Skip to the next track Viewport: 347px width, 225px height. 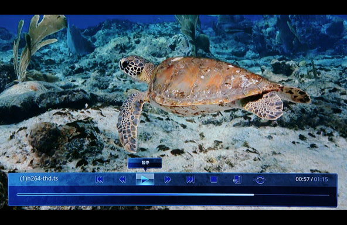190,179
